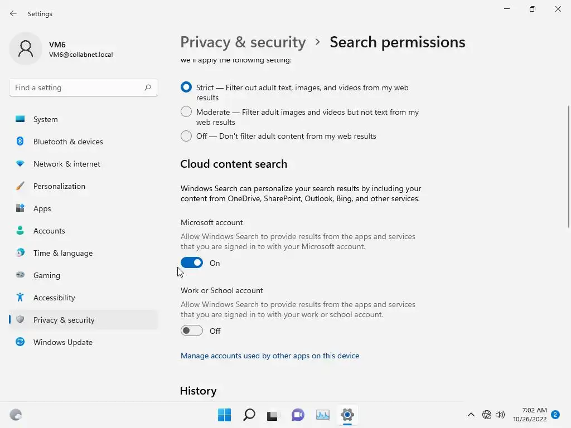Open Network & internet wifi icon
Viewport: 571px width, 428px height.
click(x=20, y=164)
